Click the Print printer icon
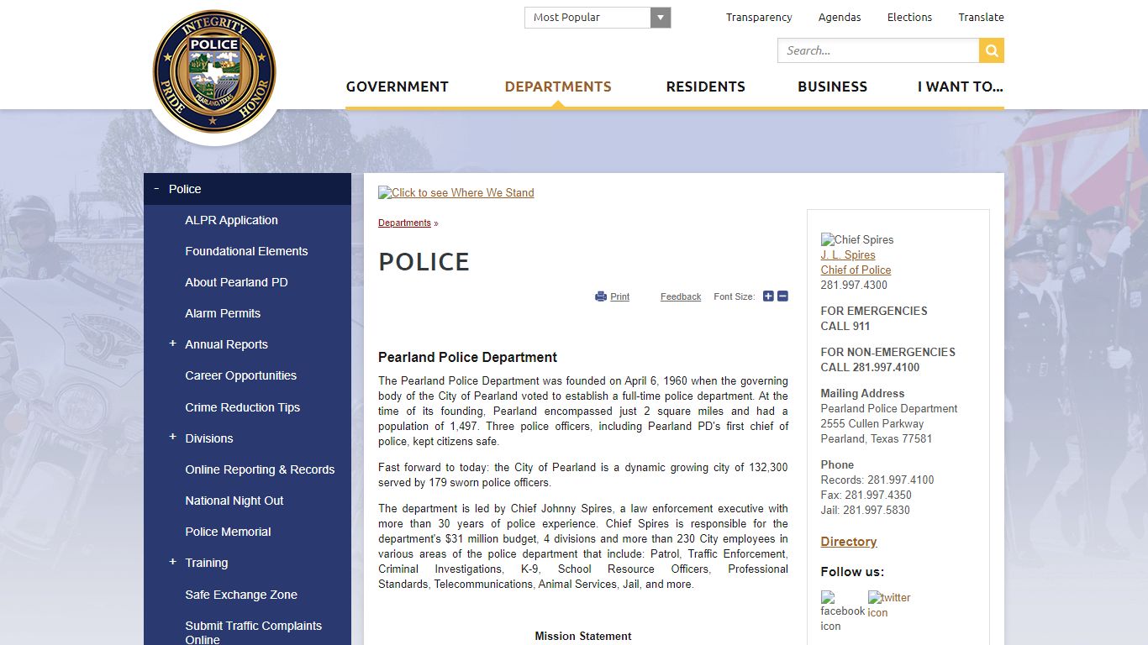This screenshot has height=645, width=1148. (601, 296)
